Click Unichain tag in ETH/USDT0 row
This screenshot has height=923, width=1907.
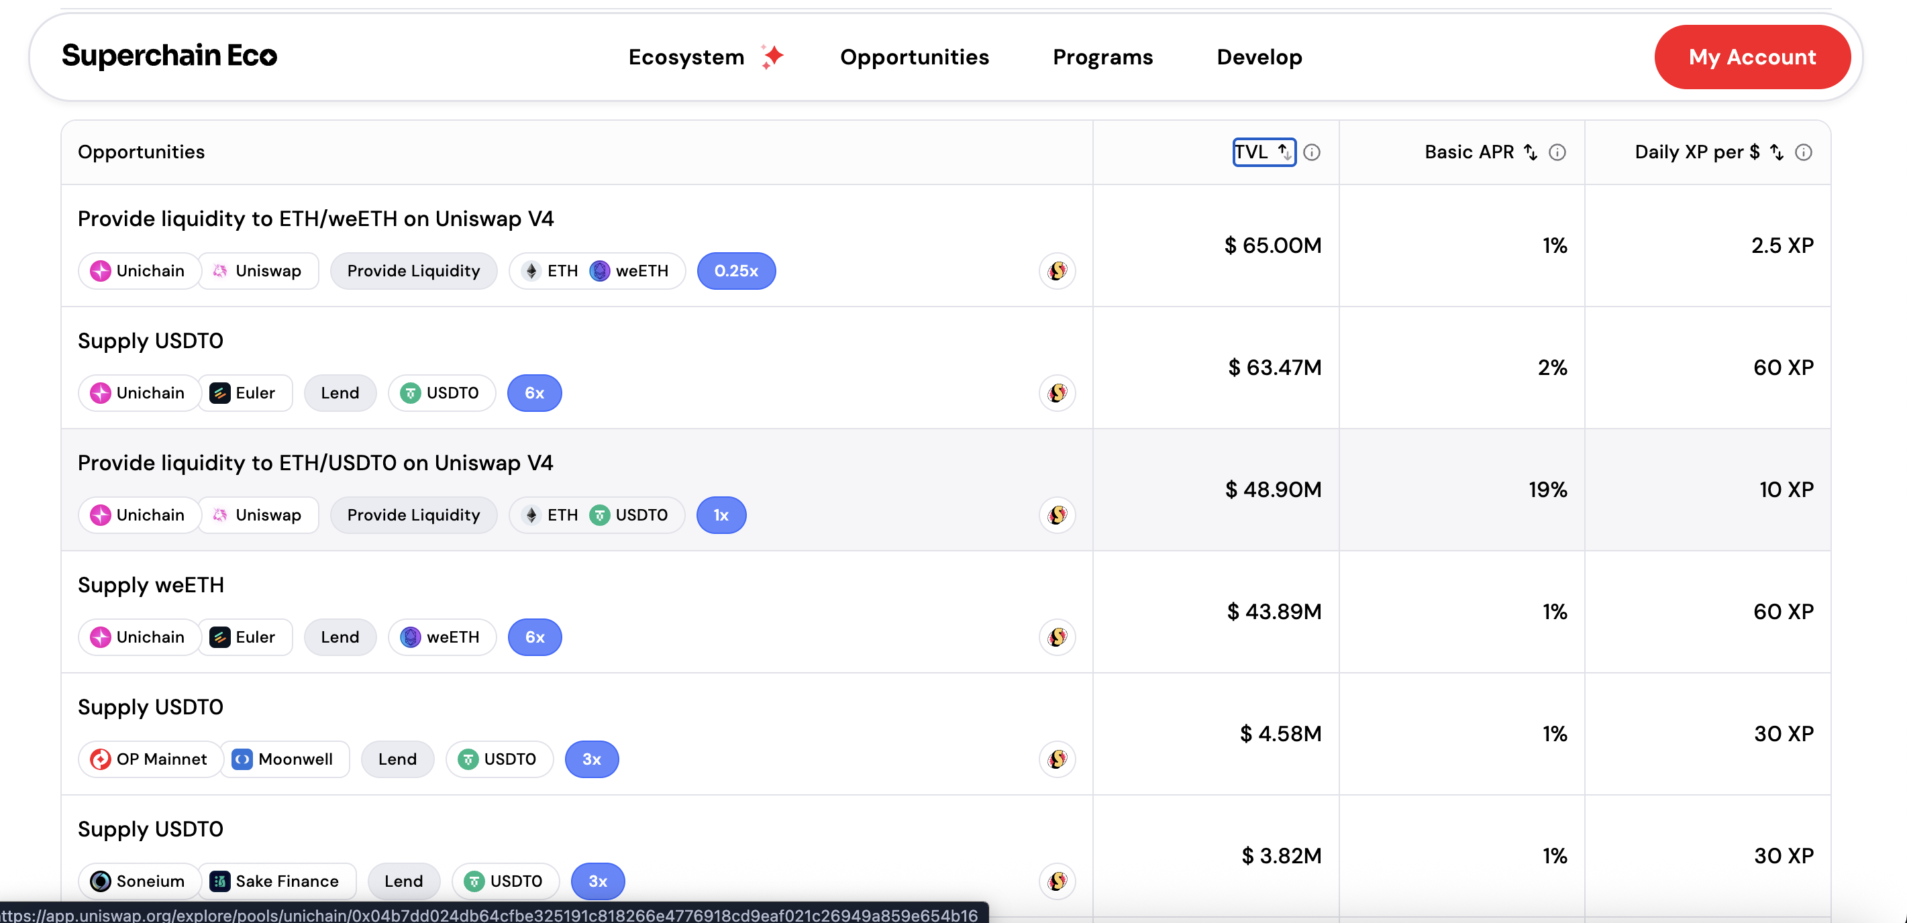click(138, 515)
